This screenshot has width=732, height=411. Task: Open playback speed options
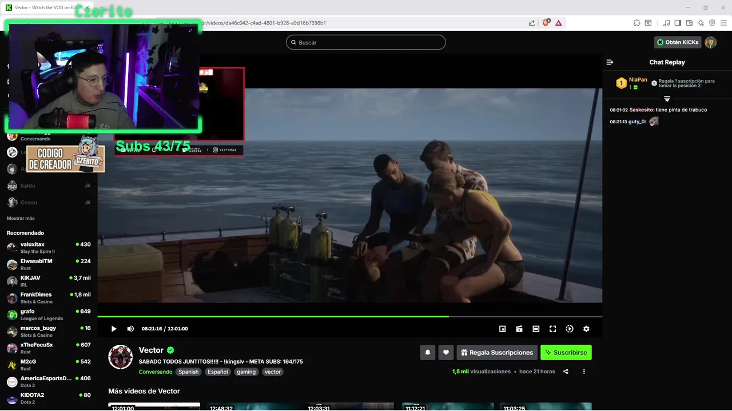click(570, 329)
